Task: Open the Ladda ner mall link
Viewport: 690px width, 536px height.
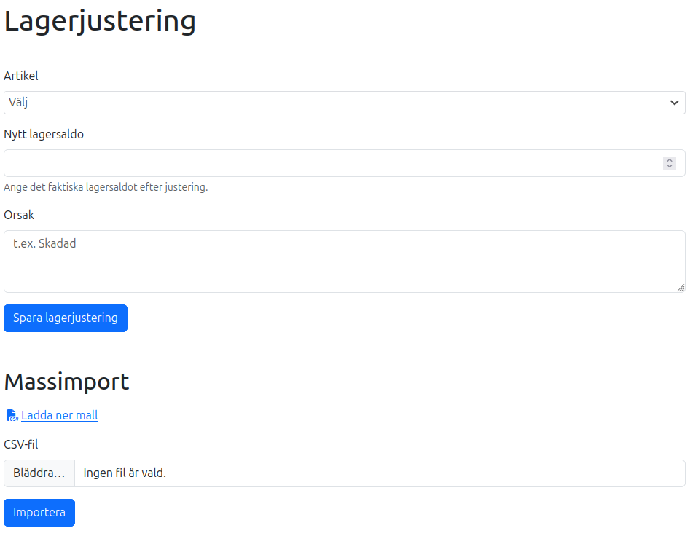Action: click(60, 415)
